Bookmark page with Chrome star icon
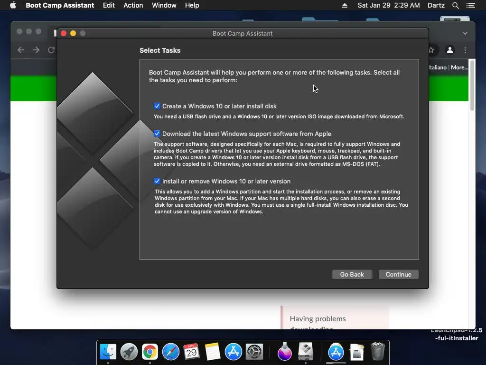Screen dimensions: 486x365 (431, 50)
